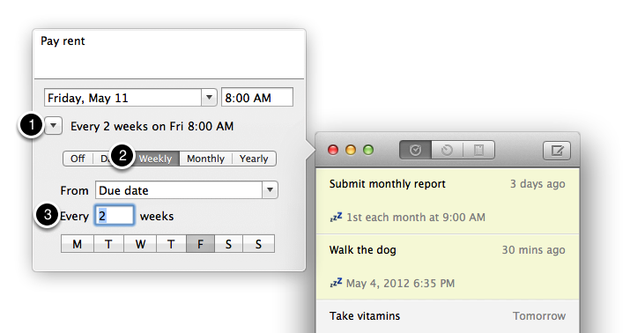The image size is (630, 333).
Task: Click the Every weeks interval field
Action: [115, 216]
